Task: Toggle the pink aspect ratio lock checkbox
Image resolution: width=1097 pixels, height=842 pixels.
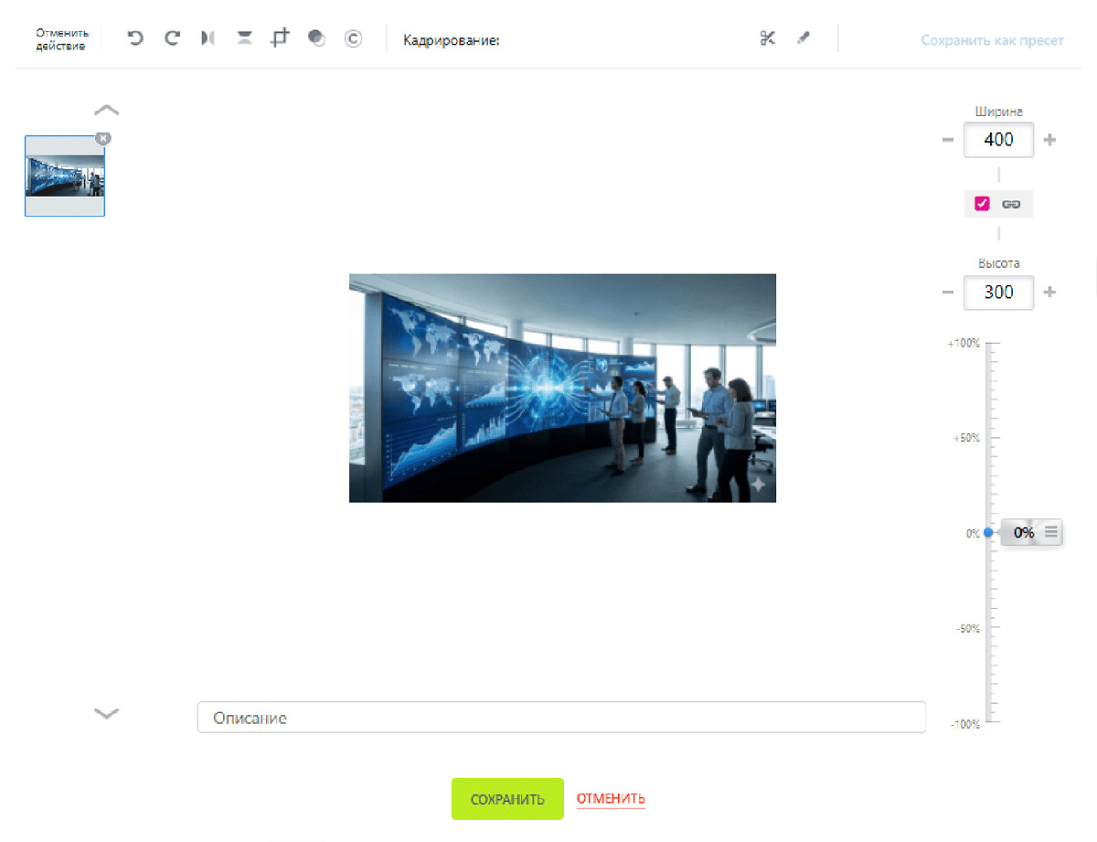Action: click(982, 204)
